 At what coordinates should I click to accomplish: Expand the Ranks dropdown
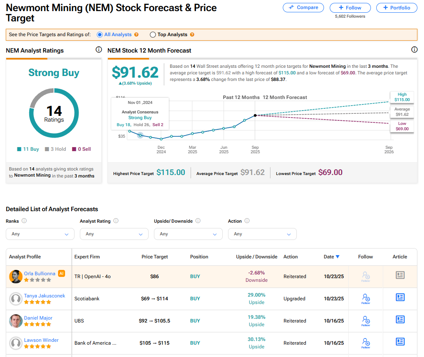click(x=40, y=234)
